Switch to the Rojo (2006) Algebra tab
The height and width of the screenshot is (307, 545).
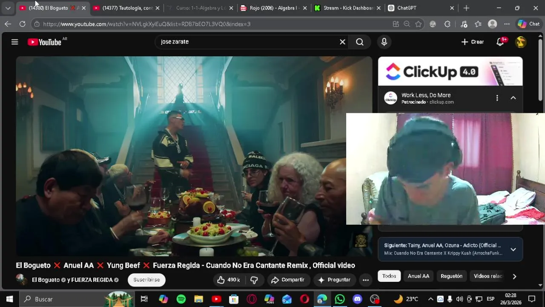click(273, 8)
